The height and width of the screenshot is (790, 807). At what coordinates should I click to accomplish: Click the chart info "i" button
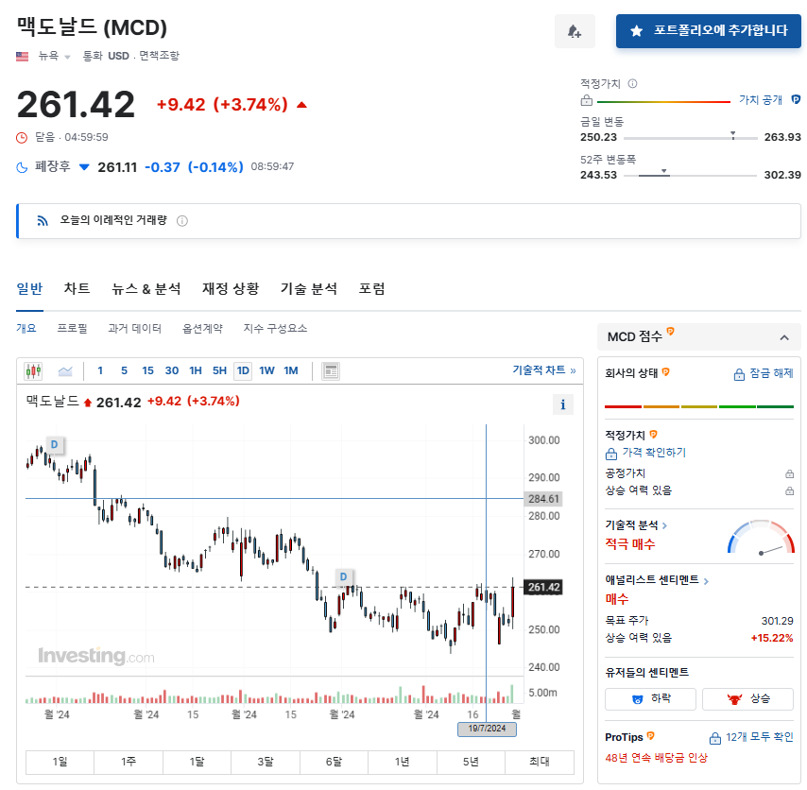(x=562, y=404)
